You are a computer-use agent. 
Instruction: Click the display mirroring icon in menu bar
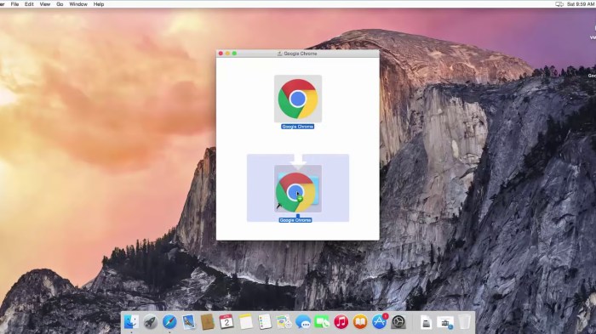559,4
